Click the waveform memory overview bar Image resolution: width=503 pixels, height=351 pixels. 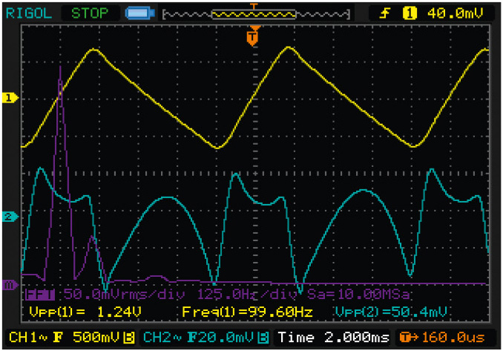(x=254, y=13)
